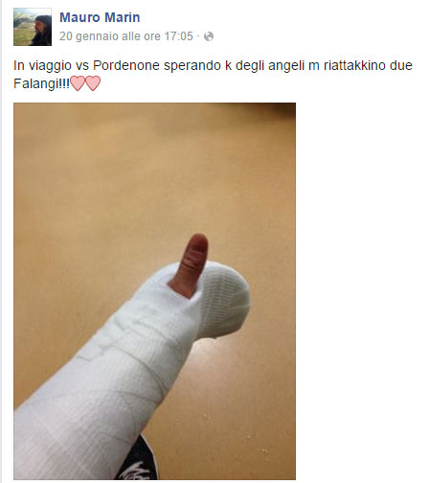Open Mauro Marin's profile picture thumbnail
The width and height of the screenshot is (429, 483).
click(x=33, y=27)
